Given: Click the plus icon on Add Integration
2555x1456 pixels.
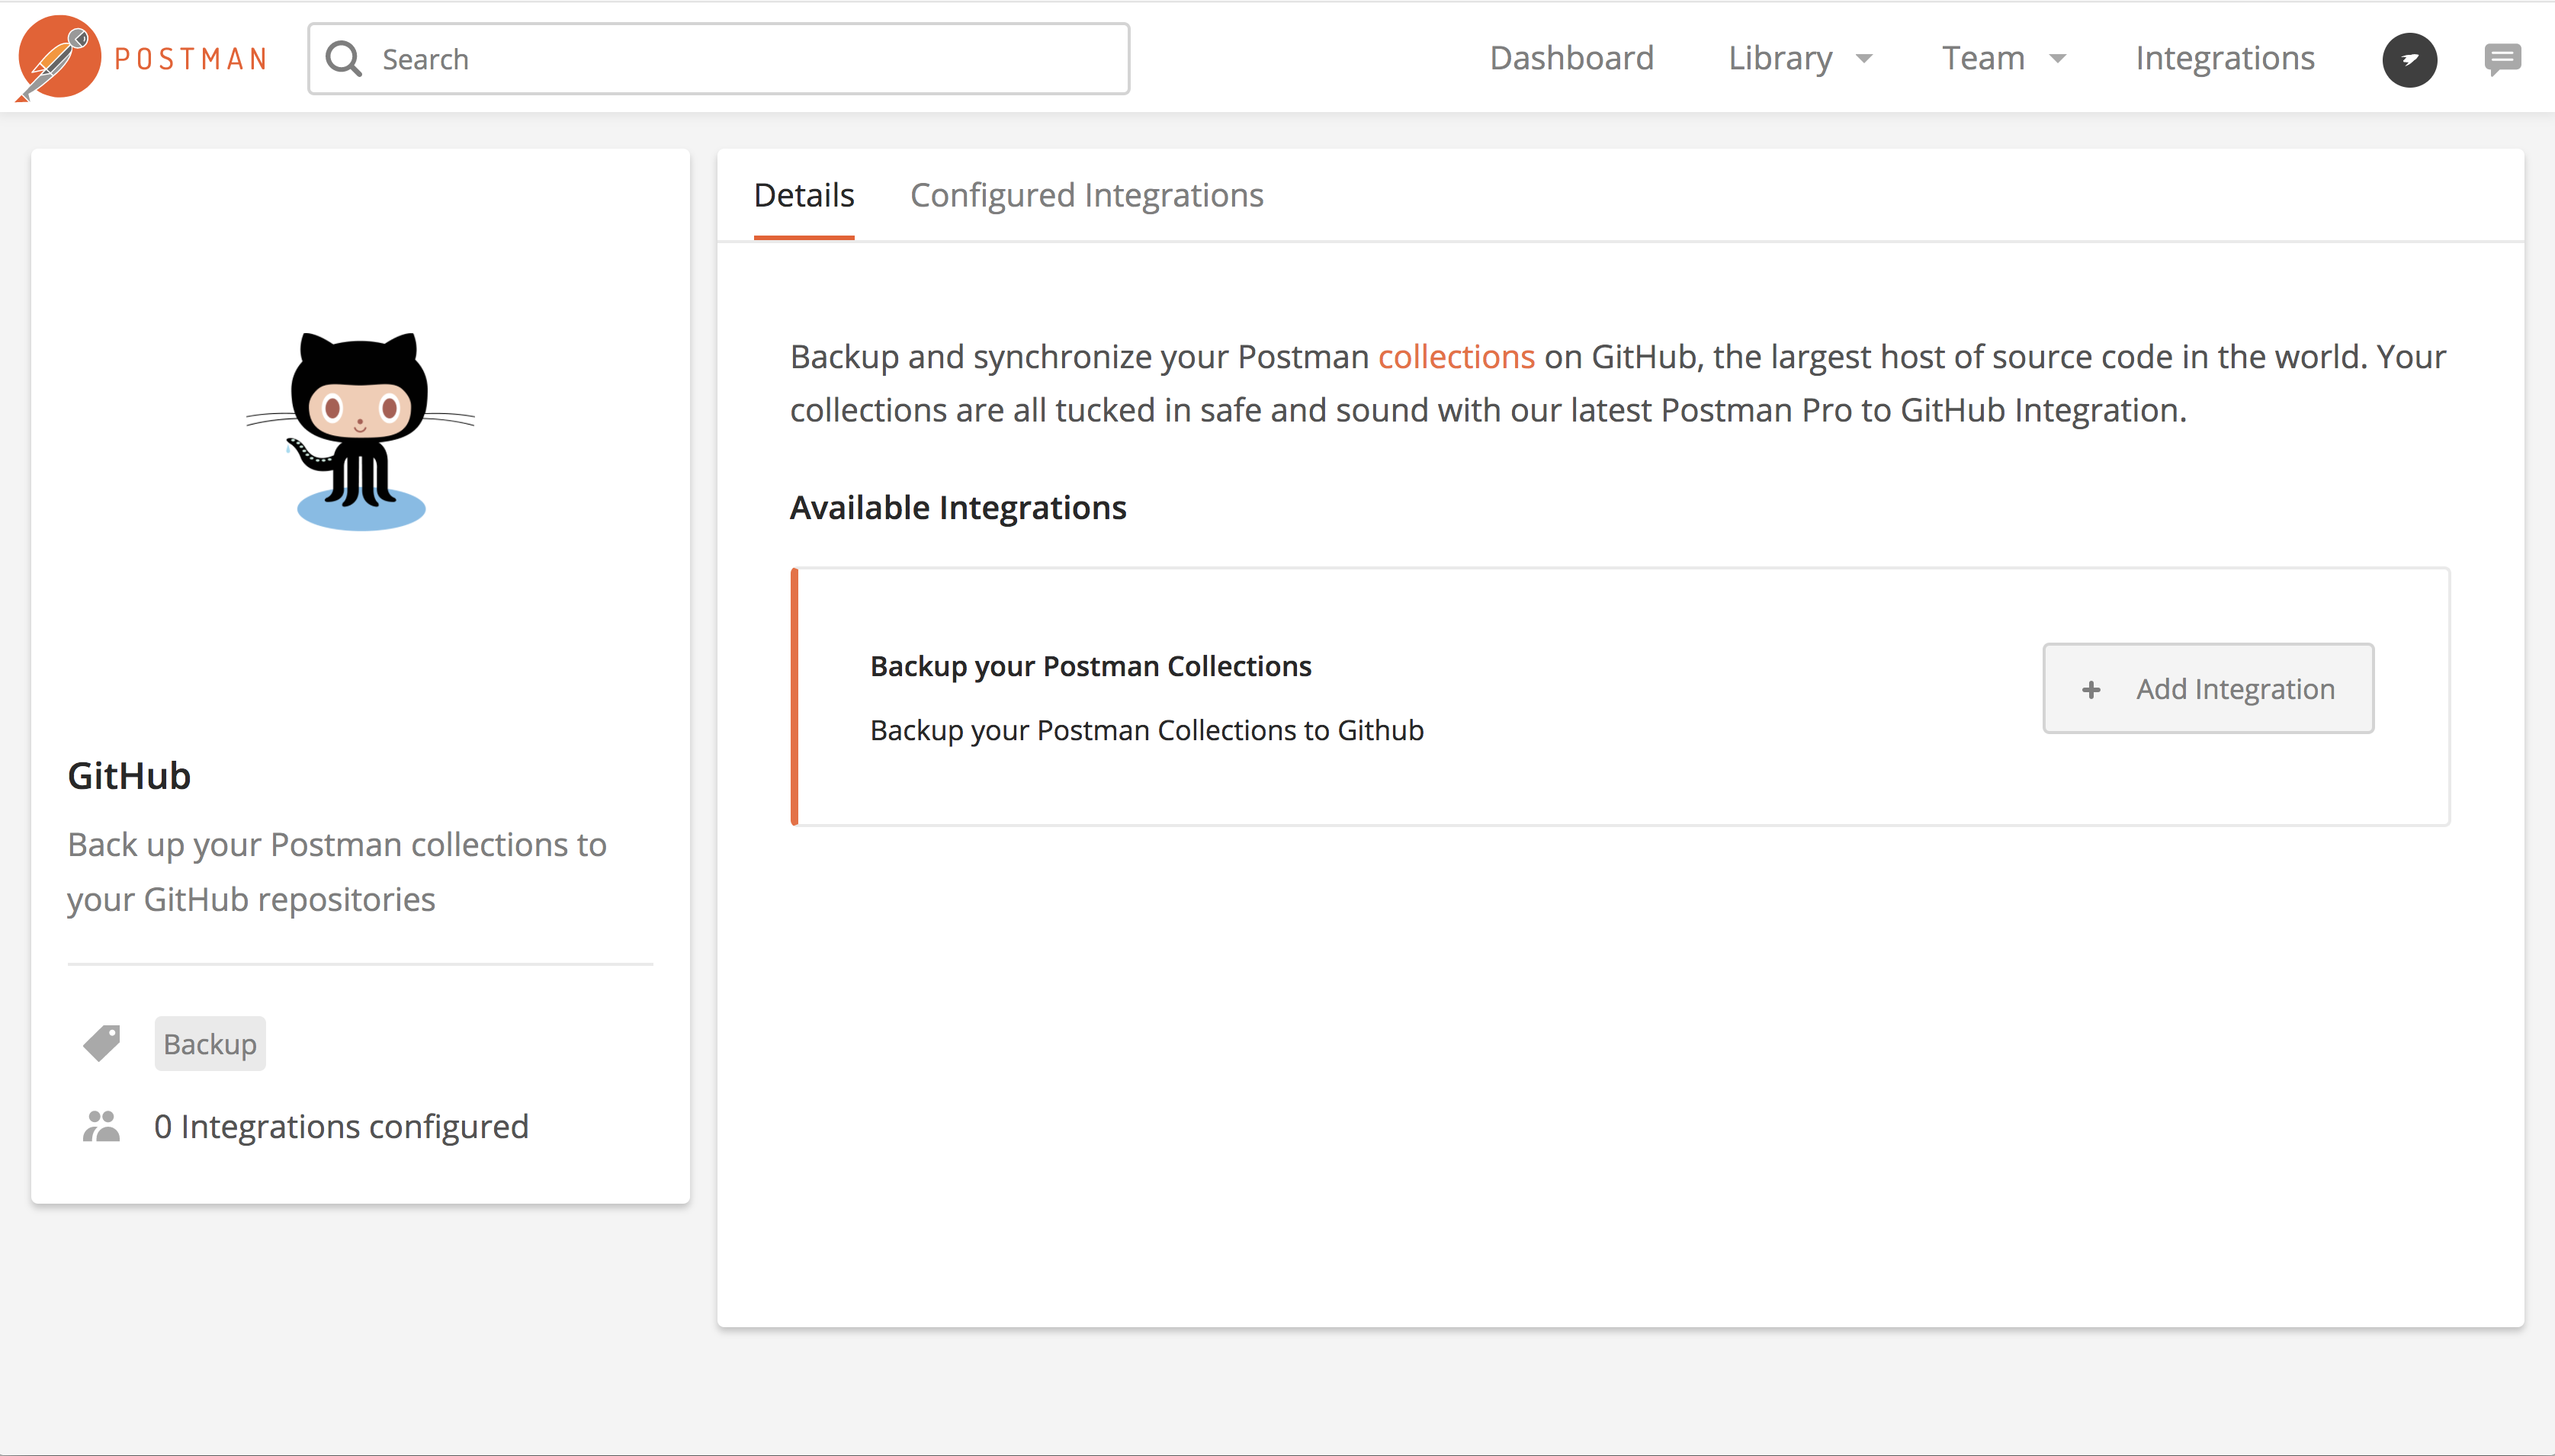Looking at the screenshot, I should pyautogui.click(x=2091, y=689).
